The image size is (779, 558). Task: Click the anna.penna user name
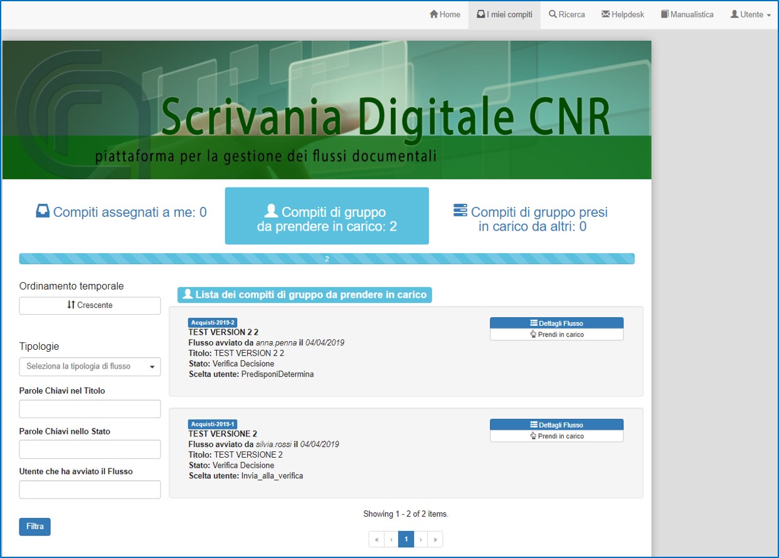coord(277,343)
